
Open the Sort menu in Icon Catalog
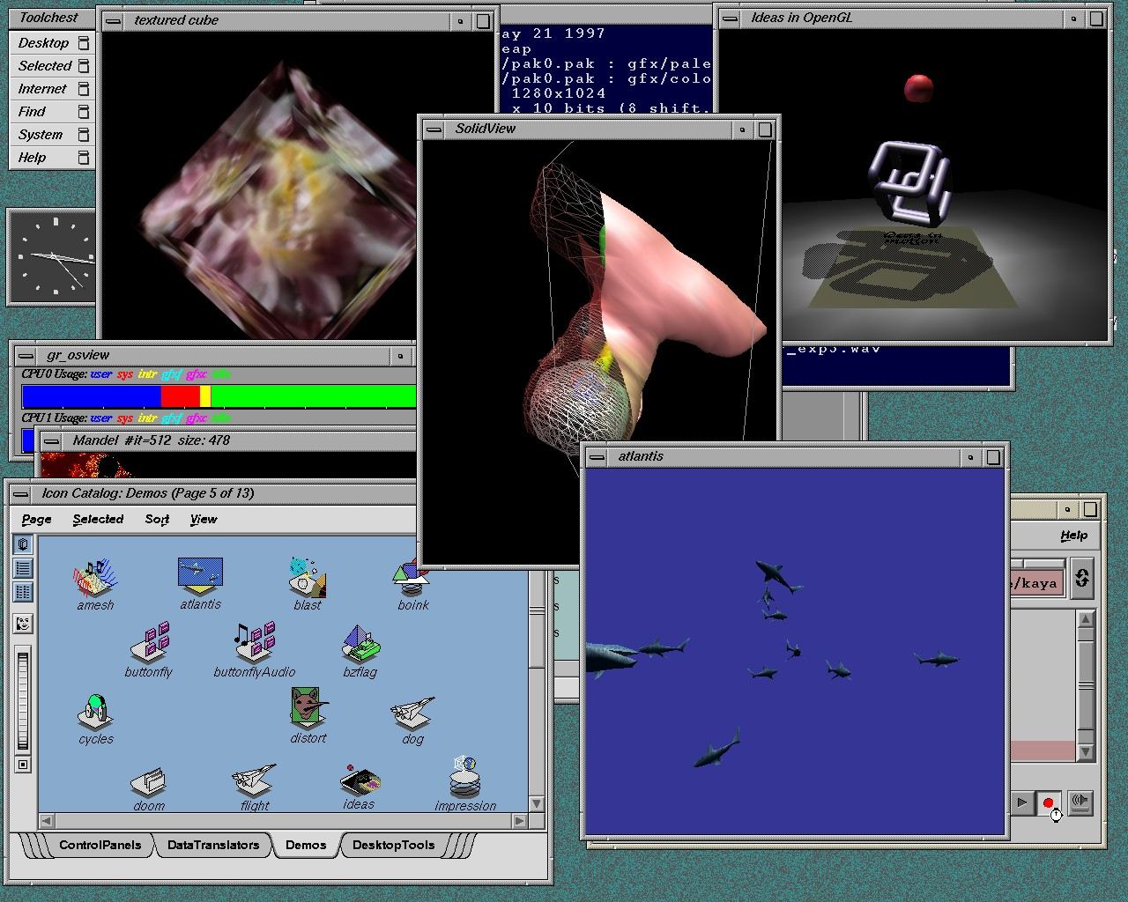[x=157, y=520]
